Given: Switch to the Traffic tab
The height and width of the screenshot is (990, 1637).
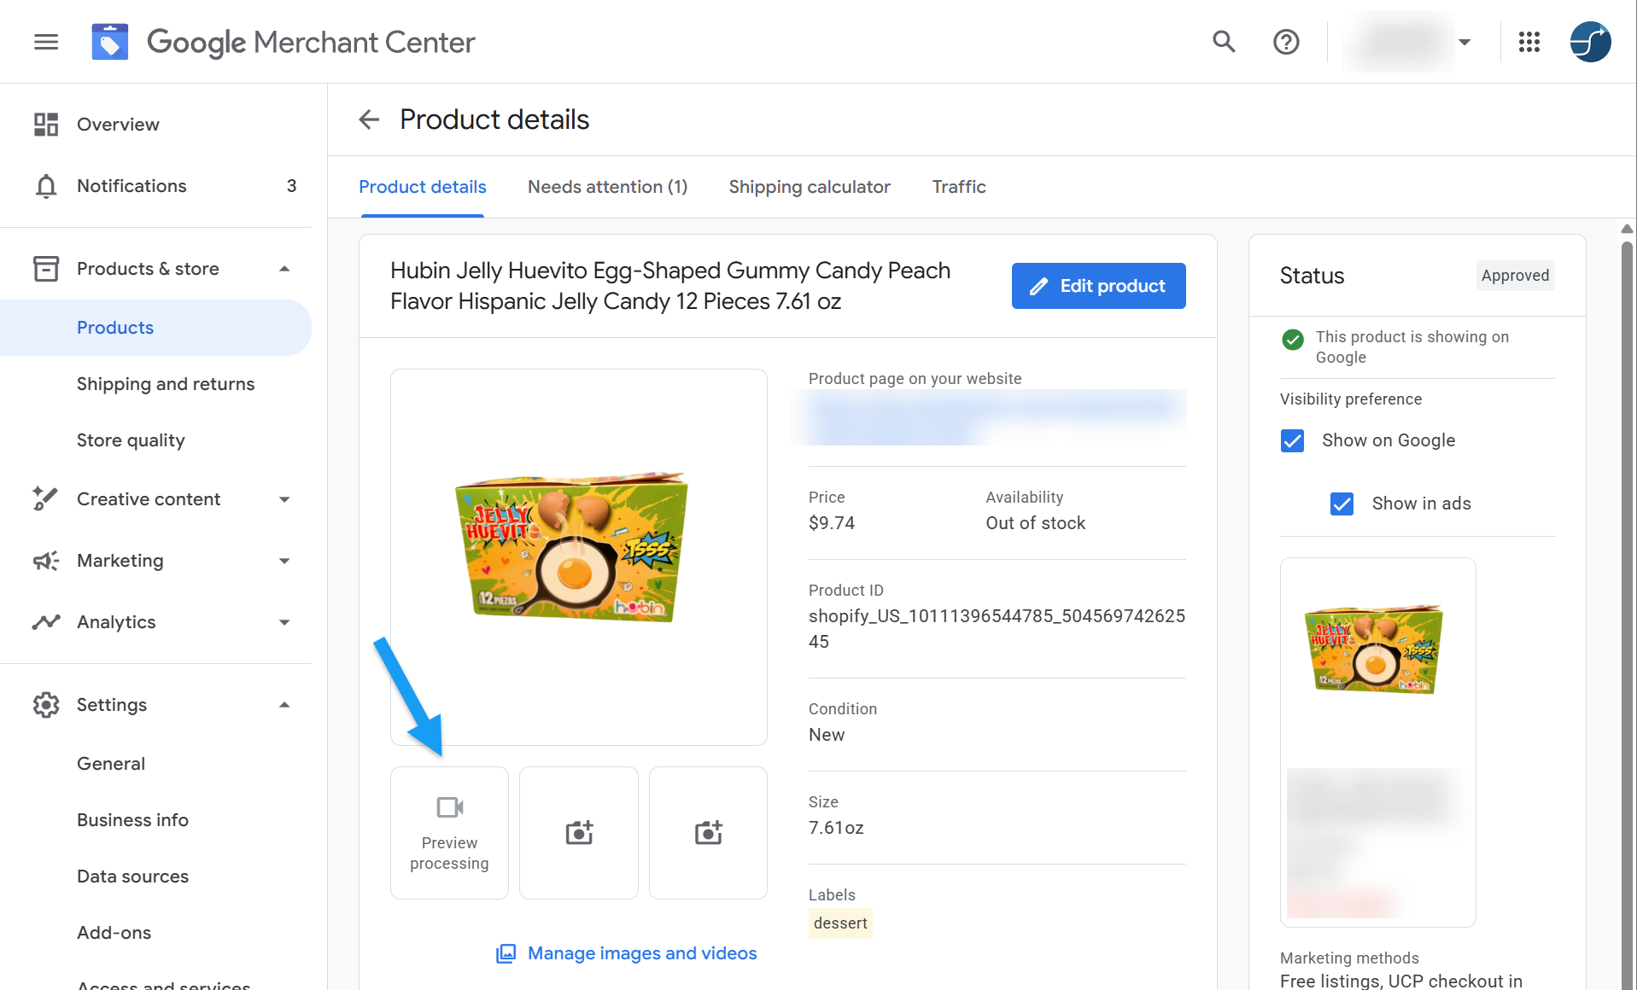Looking at the screenshot, I should [x=959, y=187].
